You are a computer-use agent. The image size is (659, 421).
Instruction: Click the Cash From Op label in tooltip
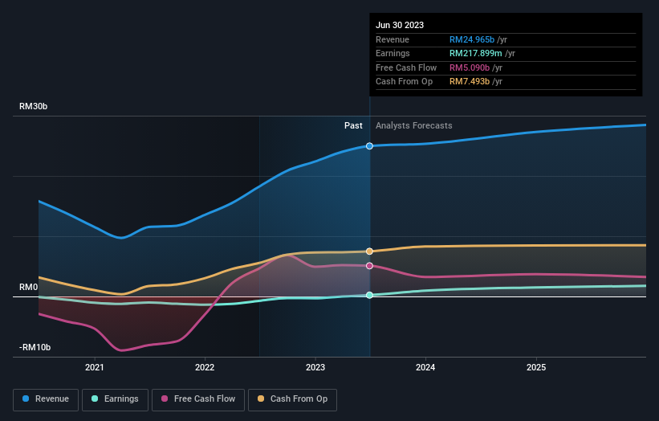pos(404,82)
